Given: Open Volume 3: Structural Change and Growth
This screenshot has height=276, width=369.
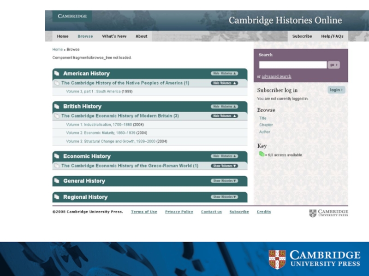Looking at the screenshot, I should pyautogui.click(x=111, y=141).
